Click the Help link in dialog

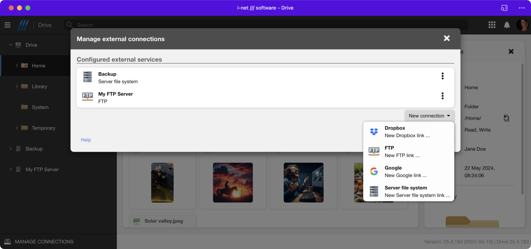86,140
